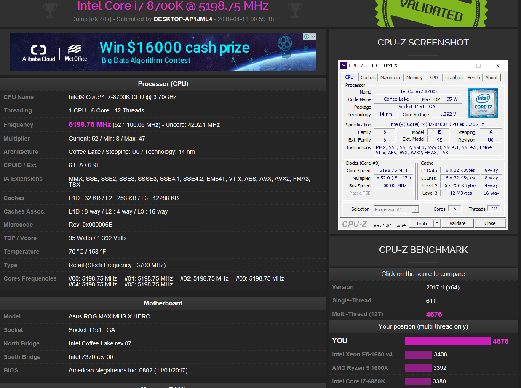This screenshot has height=388, width=521.
Task: Click the Package field Socket 1151 LGA
Action: coord(417,107)
